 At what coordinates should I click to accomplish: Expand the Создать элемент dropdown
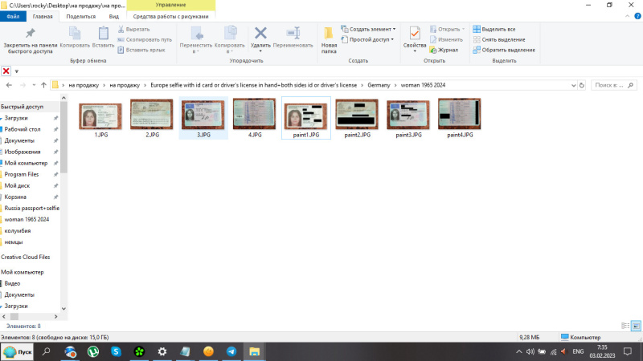[371, 29]
